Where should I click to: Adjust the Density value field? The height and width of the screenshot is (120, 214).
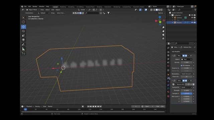187,62
